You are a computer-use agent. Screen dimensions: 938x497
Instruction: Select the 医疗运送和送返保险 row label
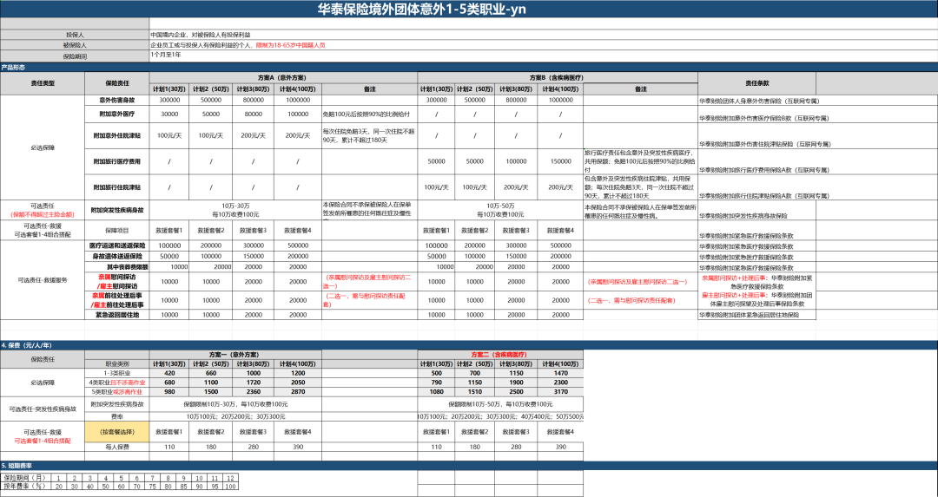pyautogui.click(x=116, y=245)
